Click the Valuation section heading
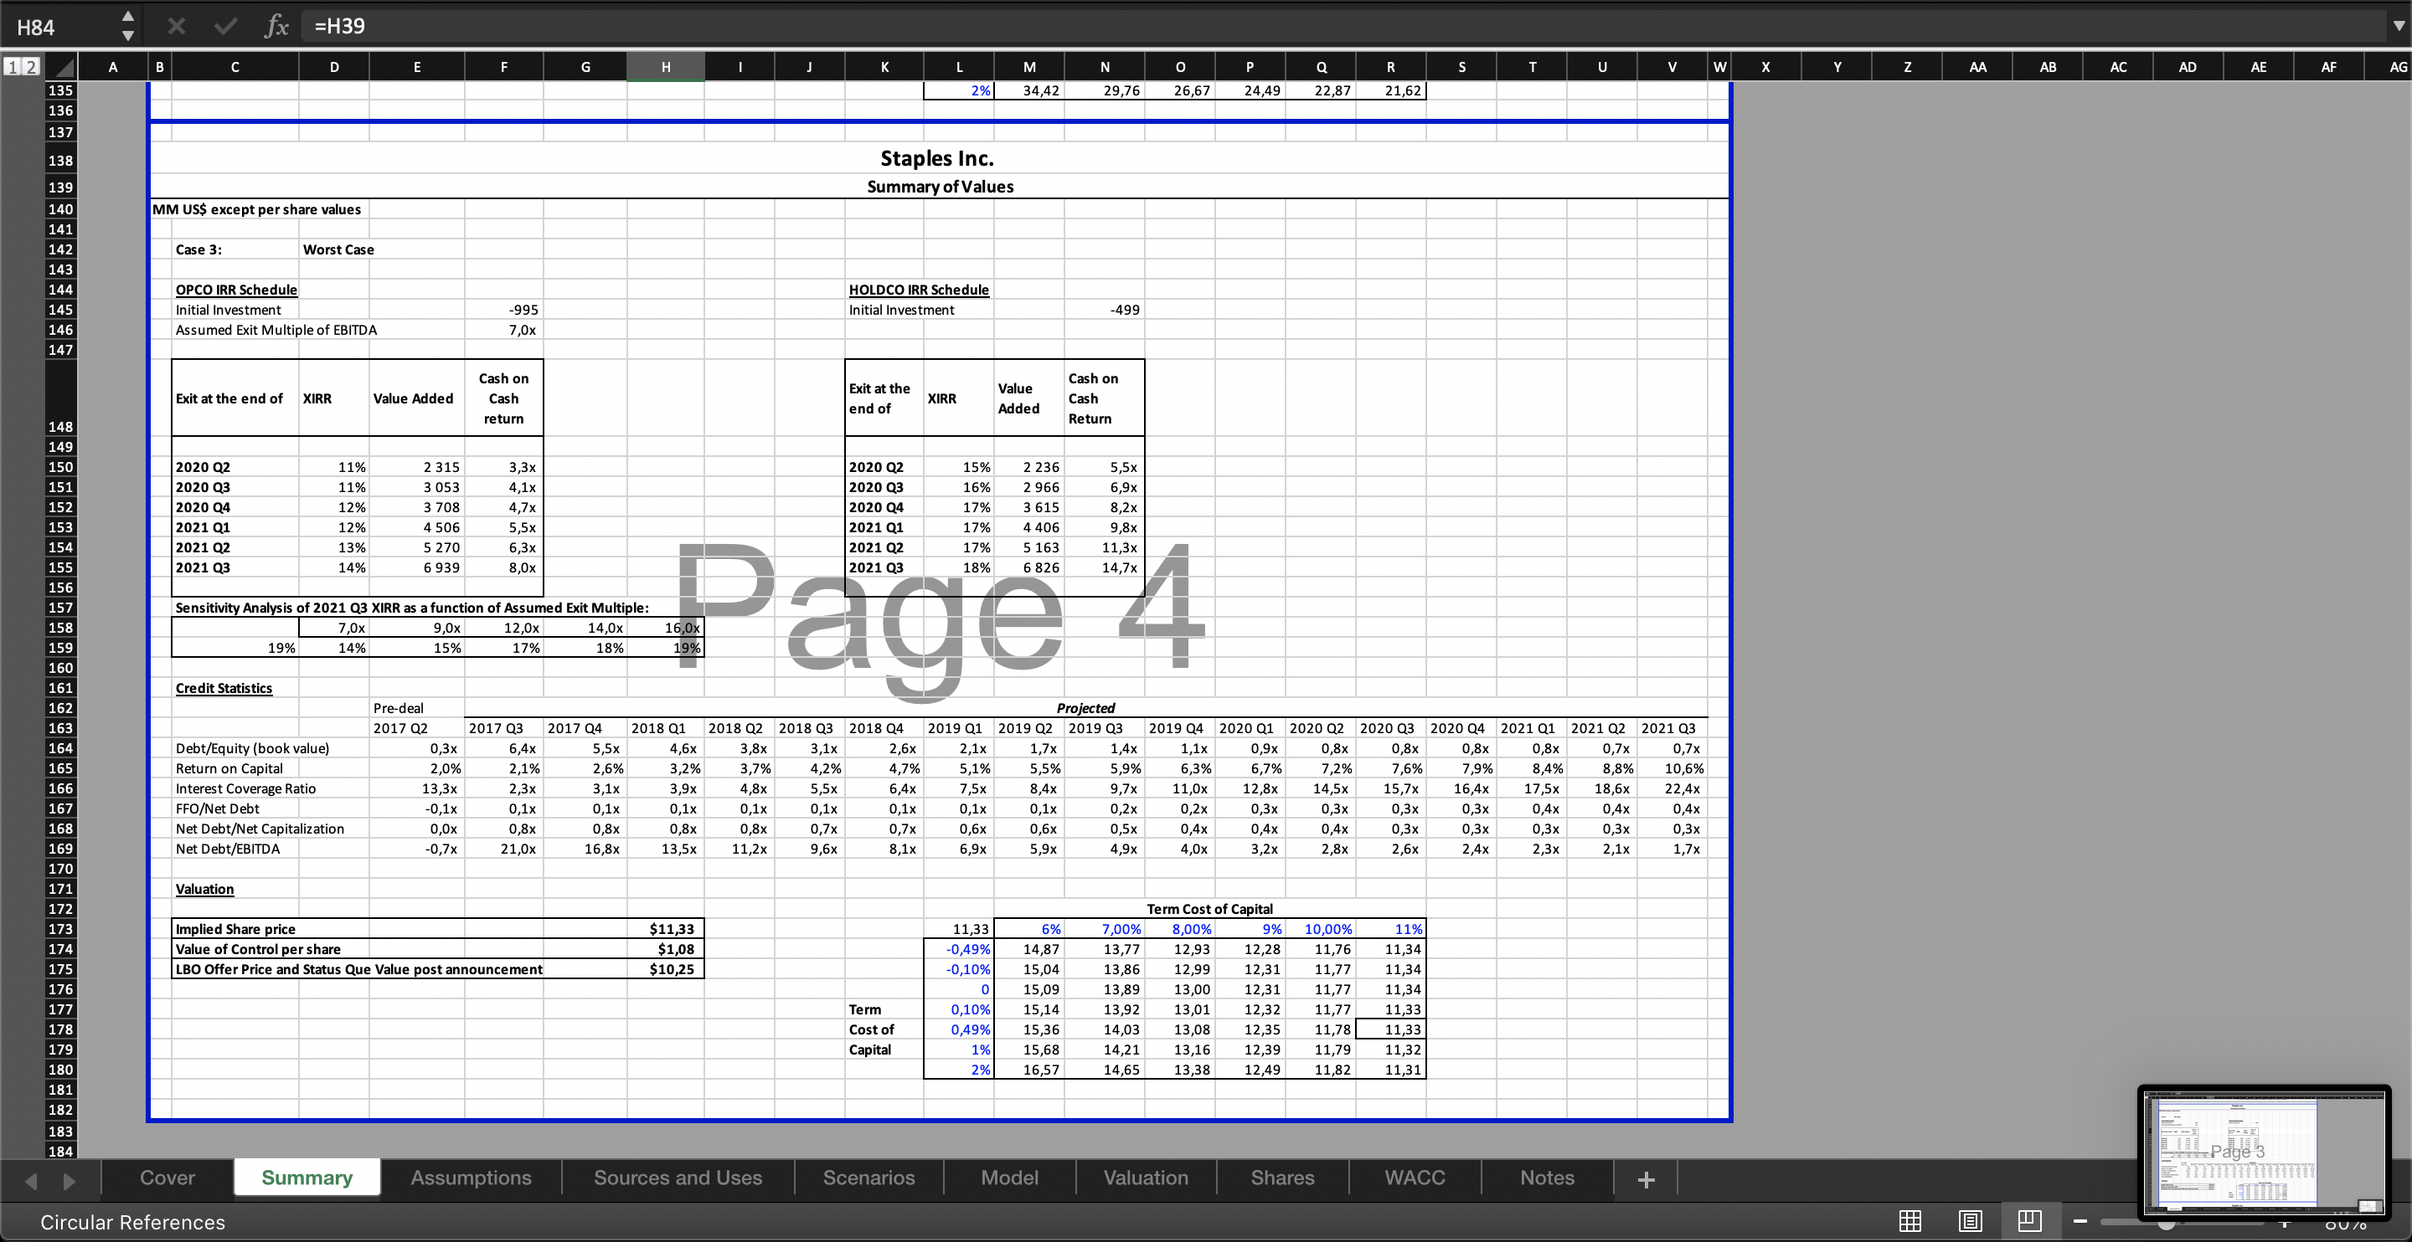The height and width of the screenshot is (1242, 2412). tap(204, 888)
